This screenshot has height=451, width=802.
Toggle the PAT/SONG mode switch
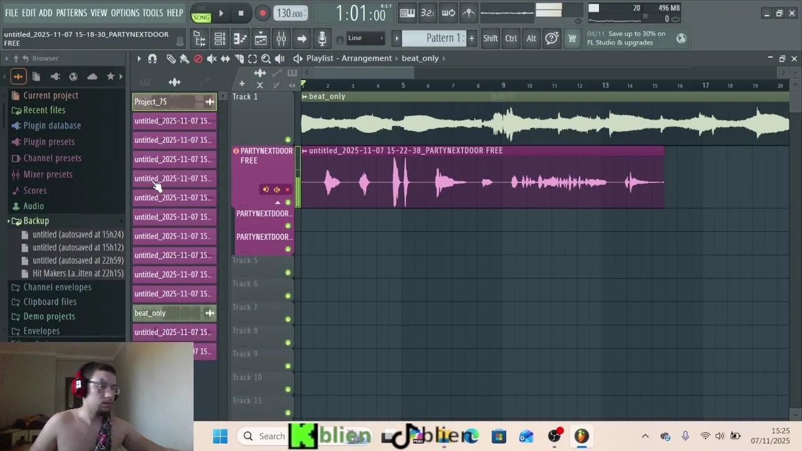pos(201,14)
